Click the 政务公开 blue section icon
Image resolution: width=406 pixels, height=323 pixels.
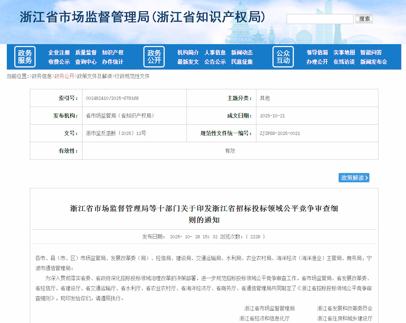click(x=154, y=57)
